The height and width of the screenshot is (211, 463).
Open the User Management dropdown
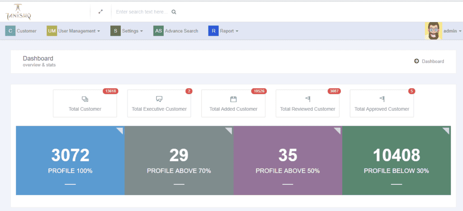tap(74, 31)
